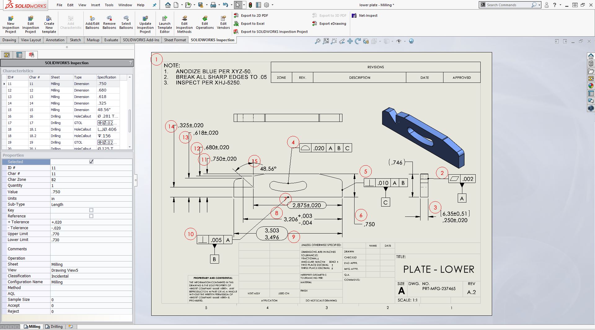Open the PropertyManager panel tab icon
Screen dimensions: 595x330
click(x=19, y=55)
